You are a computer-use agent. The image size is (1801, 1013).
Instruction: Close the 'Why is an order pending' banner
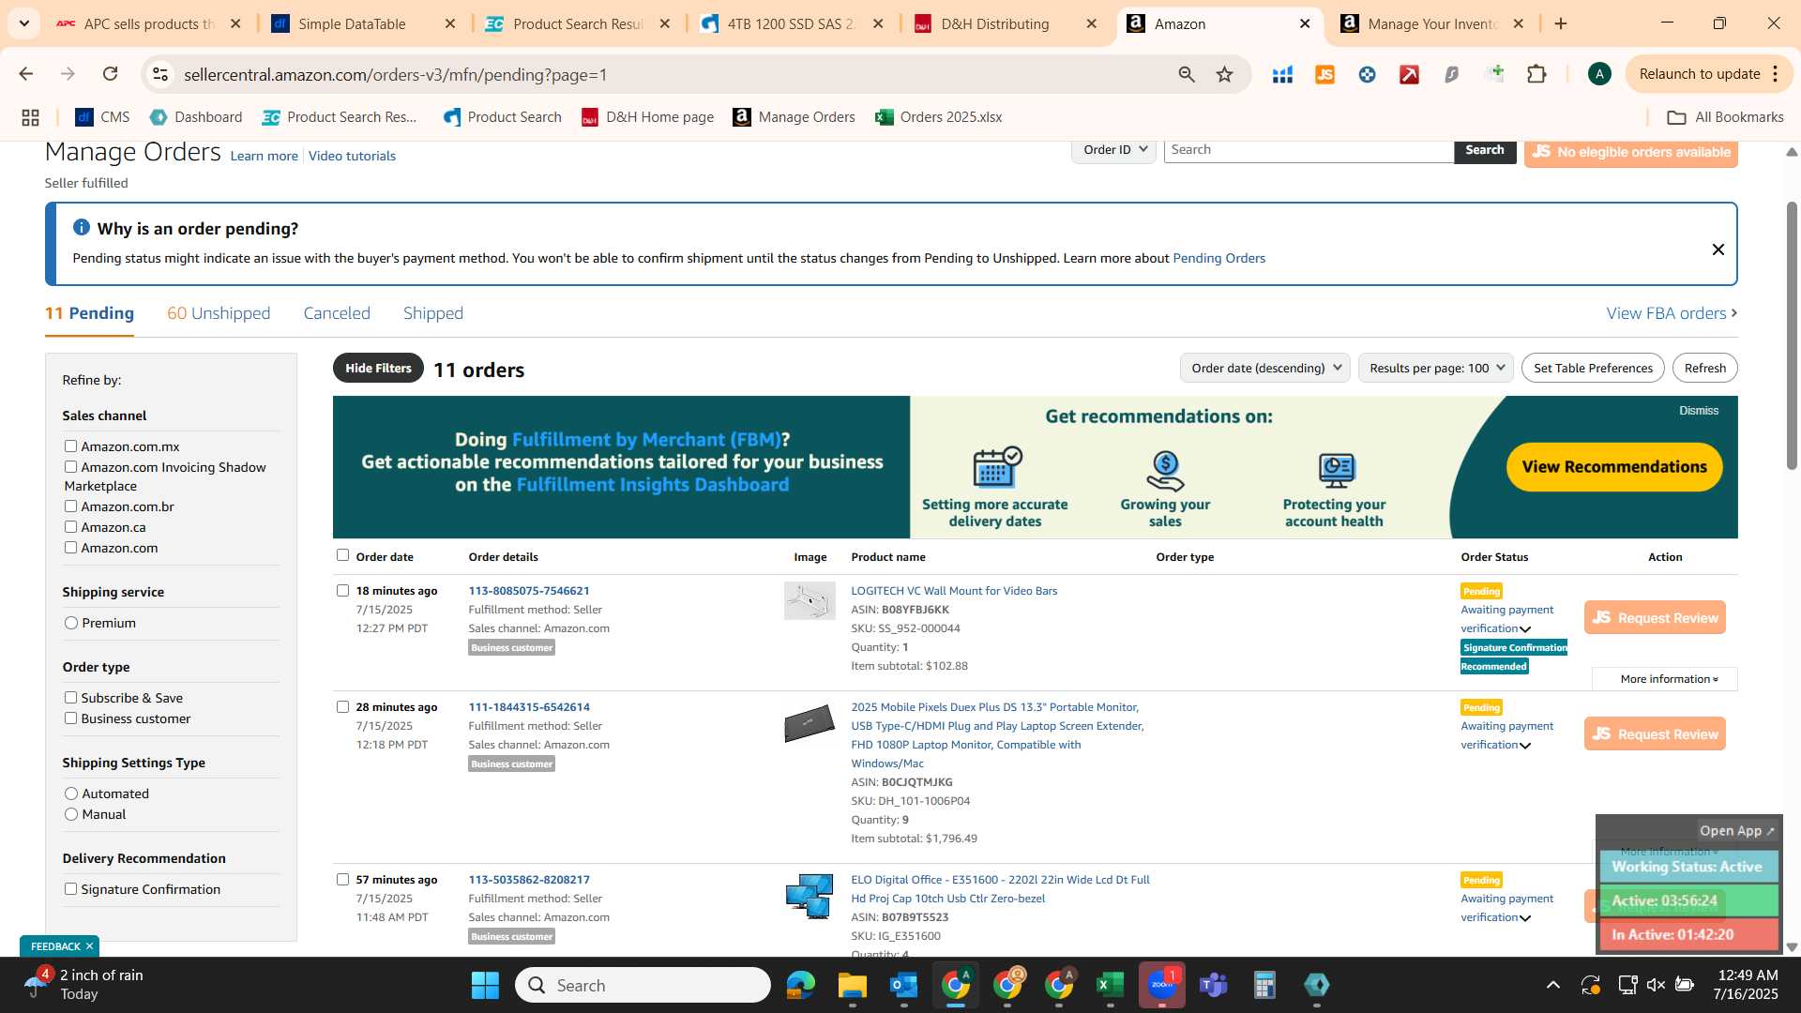point(1718,249)
